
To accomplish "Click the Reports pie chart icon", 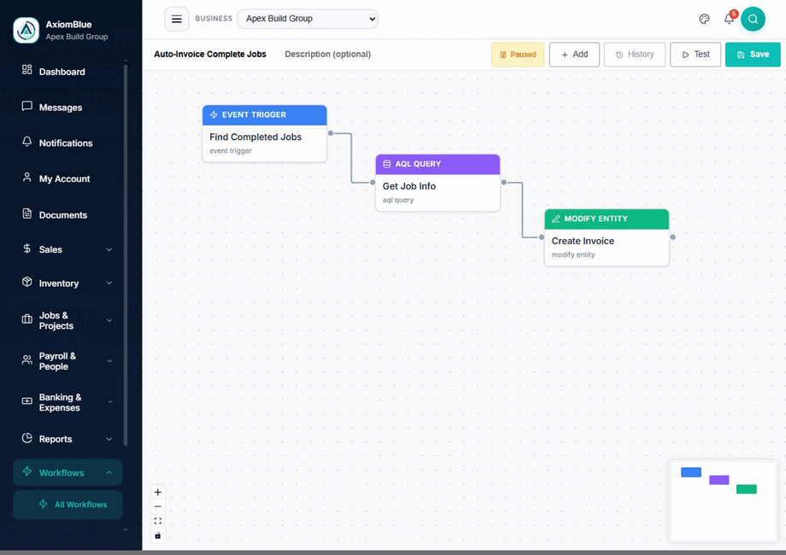I will [x=27, y=438].
